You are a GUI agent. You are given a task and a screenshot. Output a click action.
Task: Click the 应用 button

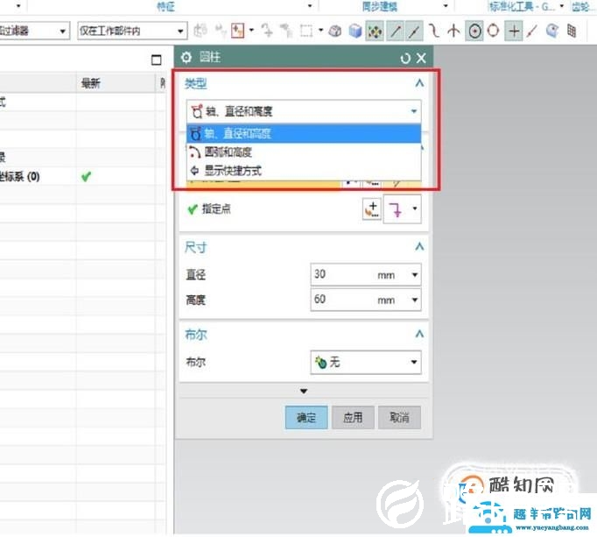[x=353, y=418]
